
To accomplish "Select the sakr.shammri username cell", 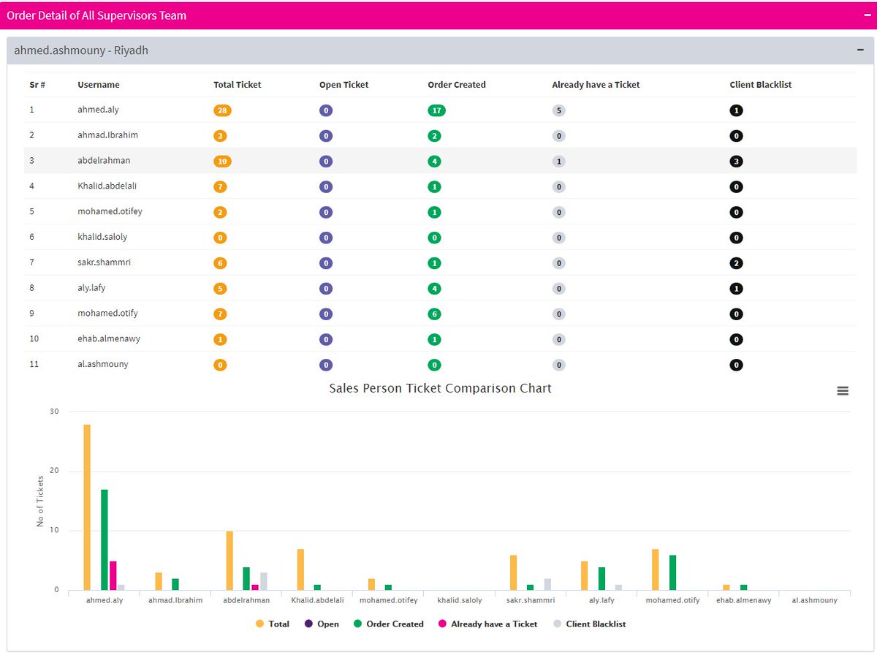I will click(x=104, y=262).
